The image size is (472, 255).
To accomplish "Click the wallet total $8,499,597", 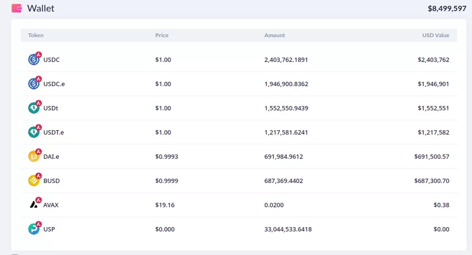I will (x=447, y=9).
